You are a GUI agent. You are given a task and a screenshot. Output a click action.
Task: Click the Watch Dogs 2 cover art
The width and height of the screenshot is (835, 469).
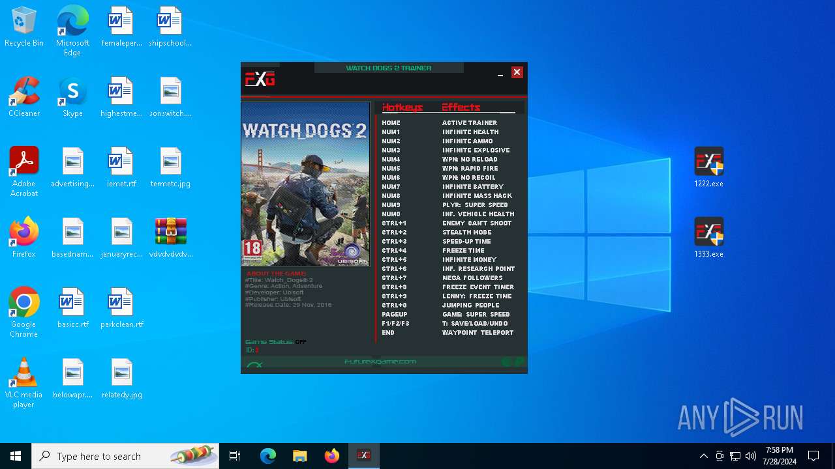click(x=305, y=184)
